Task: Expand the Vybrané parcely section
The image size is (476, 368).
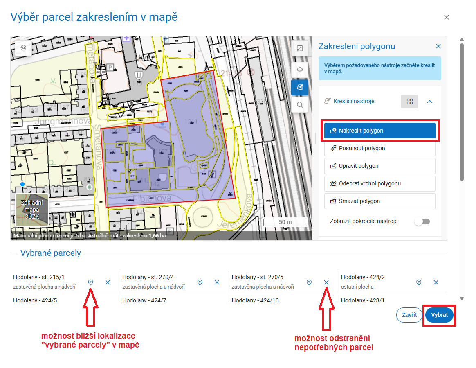Action: click(x=50, y=253)
